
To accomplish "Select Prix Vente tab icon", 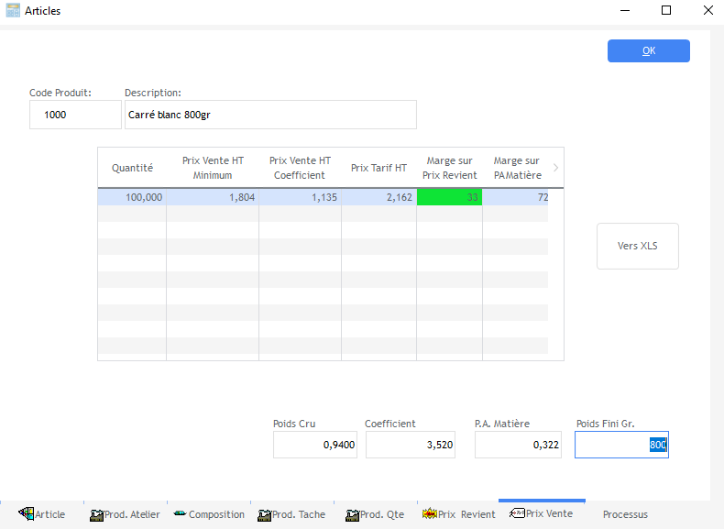I will [517, 513].
